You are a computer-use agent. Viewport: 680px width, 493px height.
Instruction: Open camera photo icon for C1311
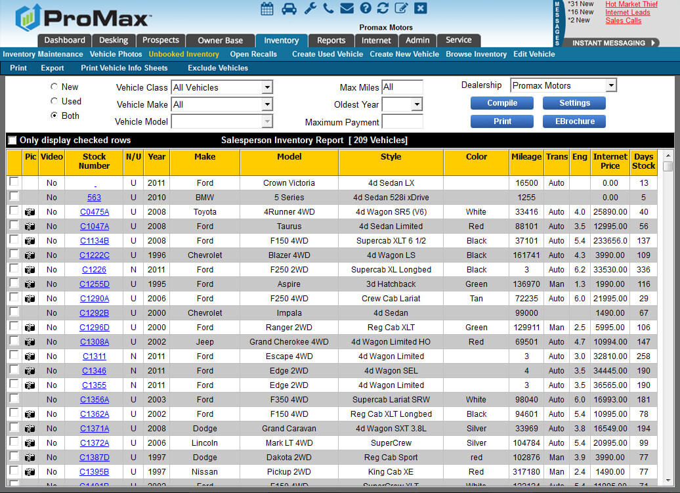point(30,356)
